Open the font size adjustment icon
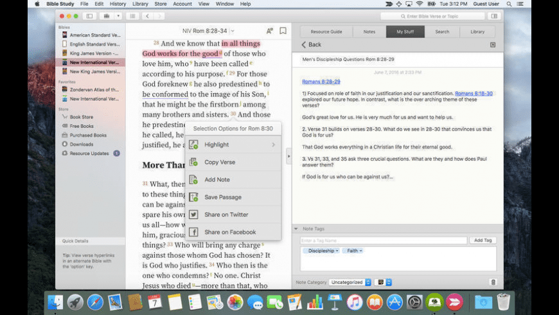The image size is (559, 315). (269, 31)
